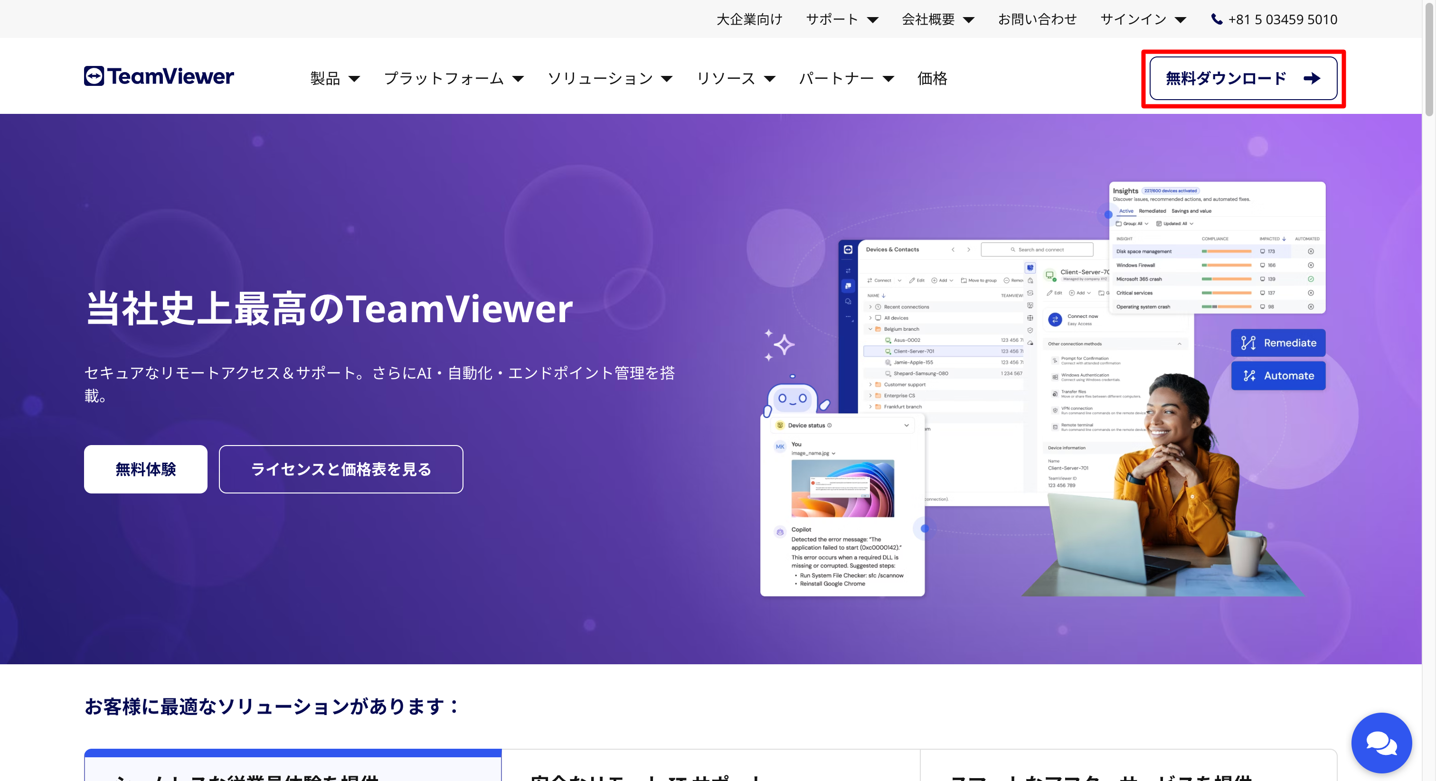Image resolution: width=1436 pixels, height=781 pixels.
Task: Expand the サポート top menu
Action: [x=841, y=19]
